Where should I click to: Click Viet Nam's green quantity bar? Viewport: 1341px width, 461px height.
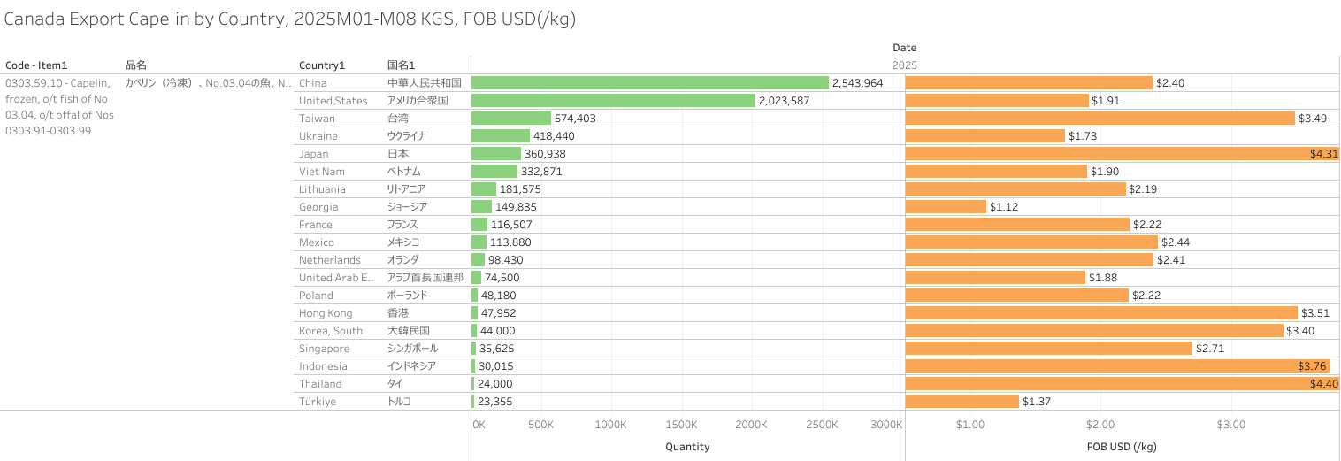494,171
